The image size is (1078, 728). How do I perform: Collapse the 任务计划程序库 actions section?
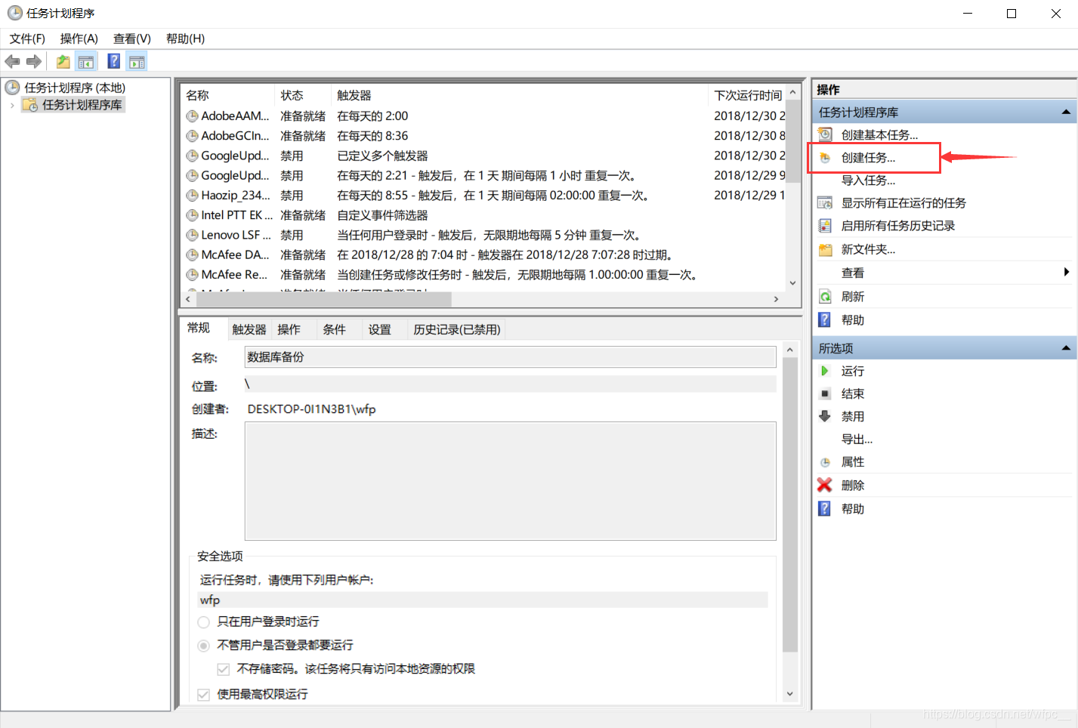coord(1066,113)
